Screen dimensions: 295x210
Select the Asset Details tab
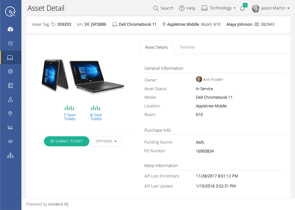[x=156, y=47]
